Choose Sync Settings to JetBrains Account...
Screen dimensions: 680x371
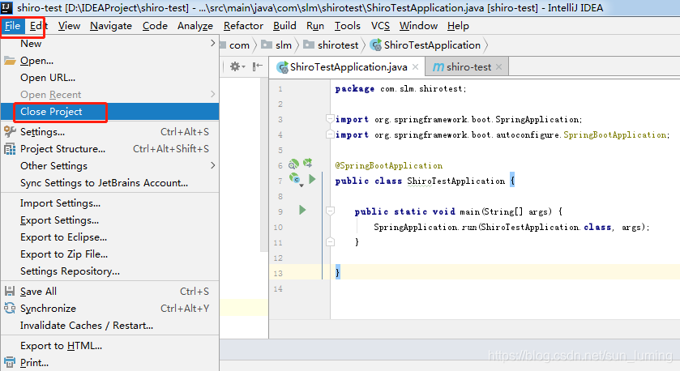(x=109, y=183)
